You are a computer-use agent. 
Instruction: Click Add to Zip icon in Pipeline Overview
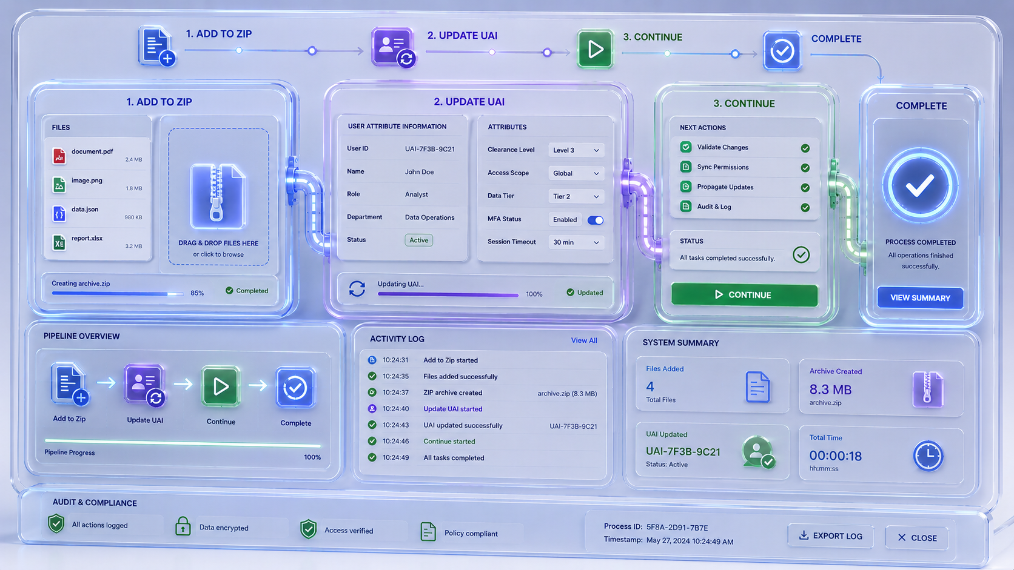(x=70, y=384)
